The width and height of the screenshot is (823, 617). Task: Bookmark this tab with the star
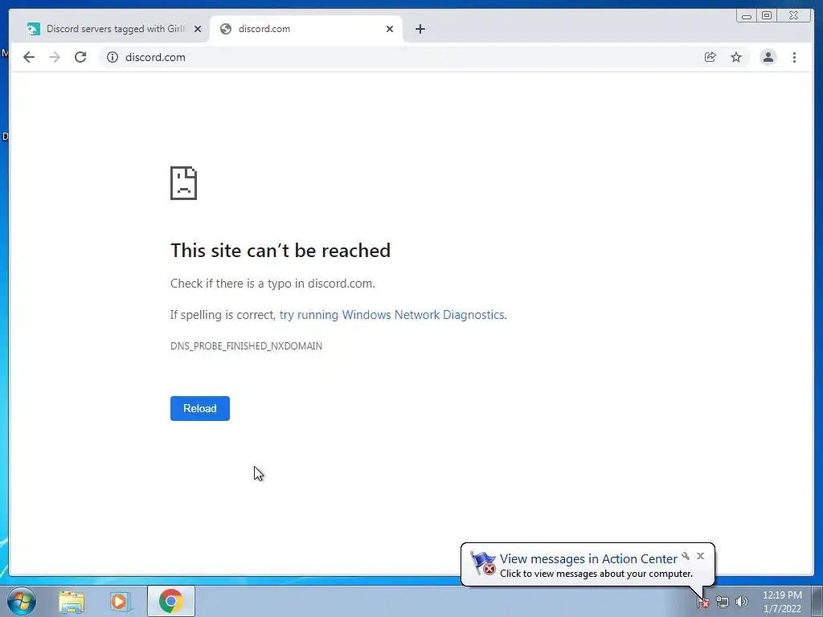pos(736,57)
